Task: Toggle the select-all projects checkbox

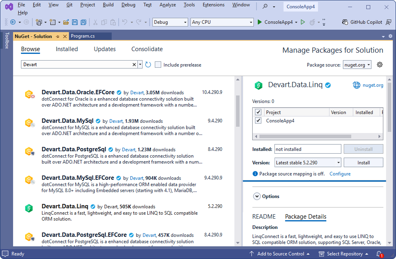Action: [x=258, y=112]
